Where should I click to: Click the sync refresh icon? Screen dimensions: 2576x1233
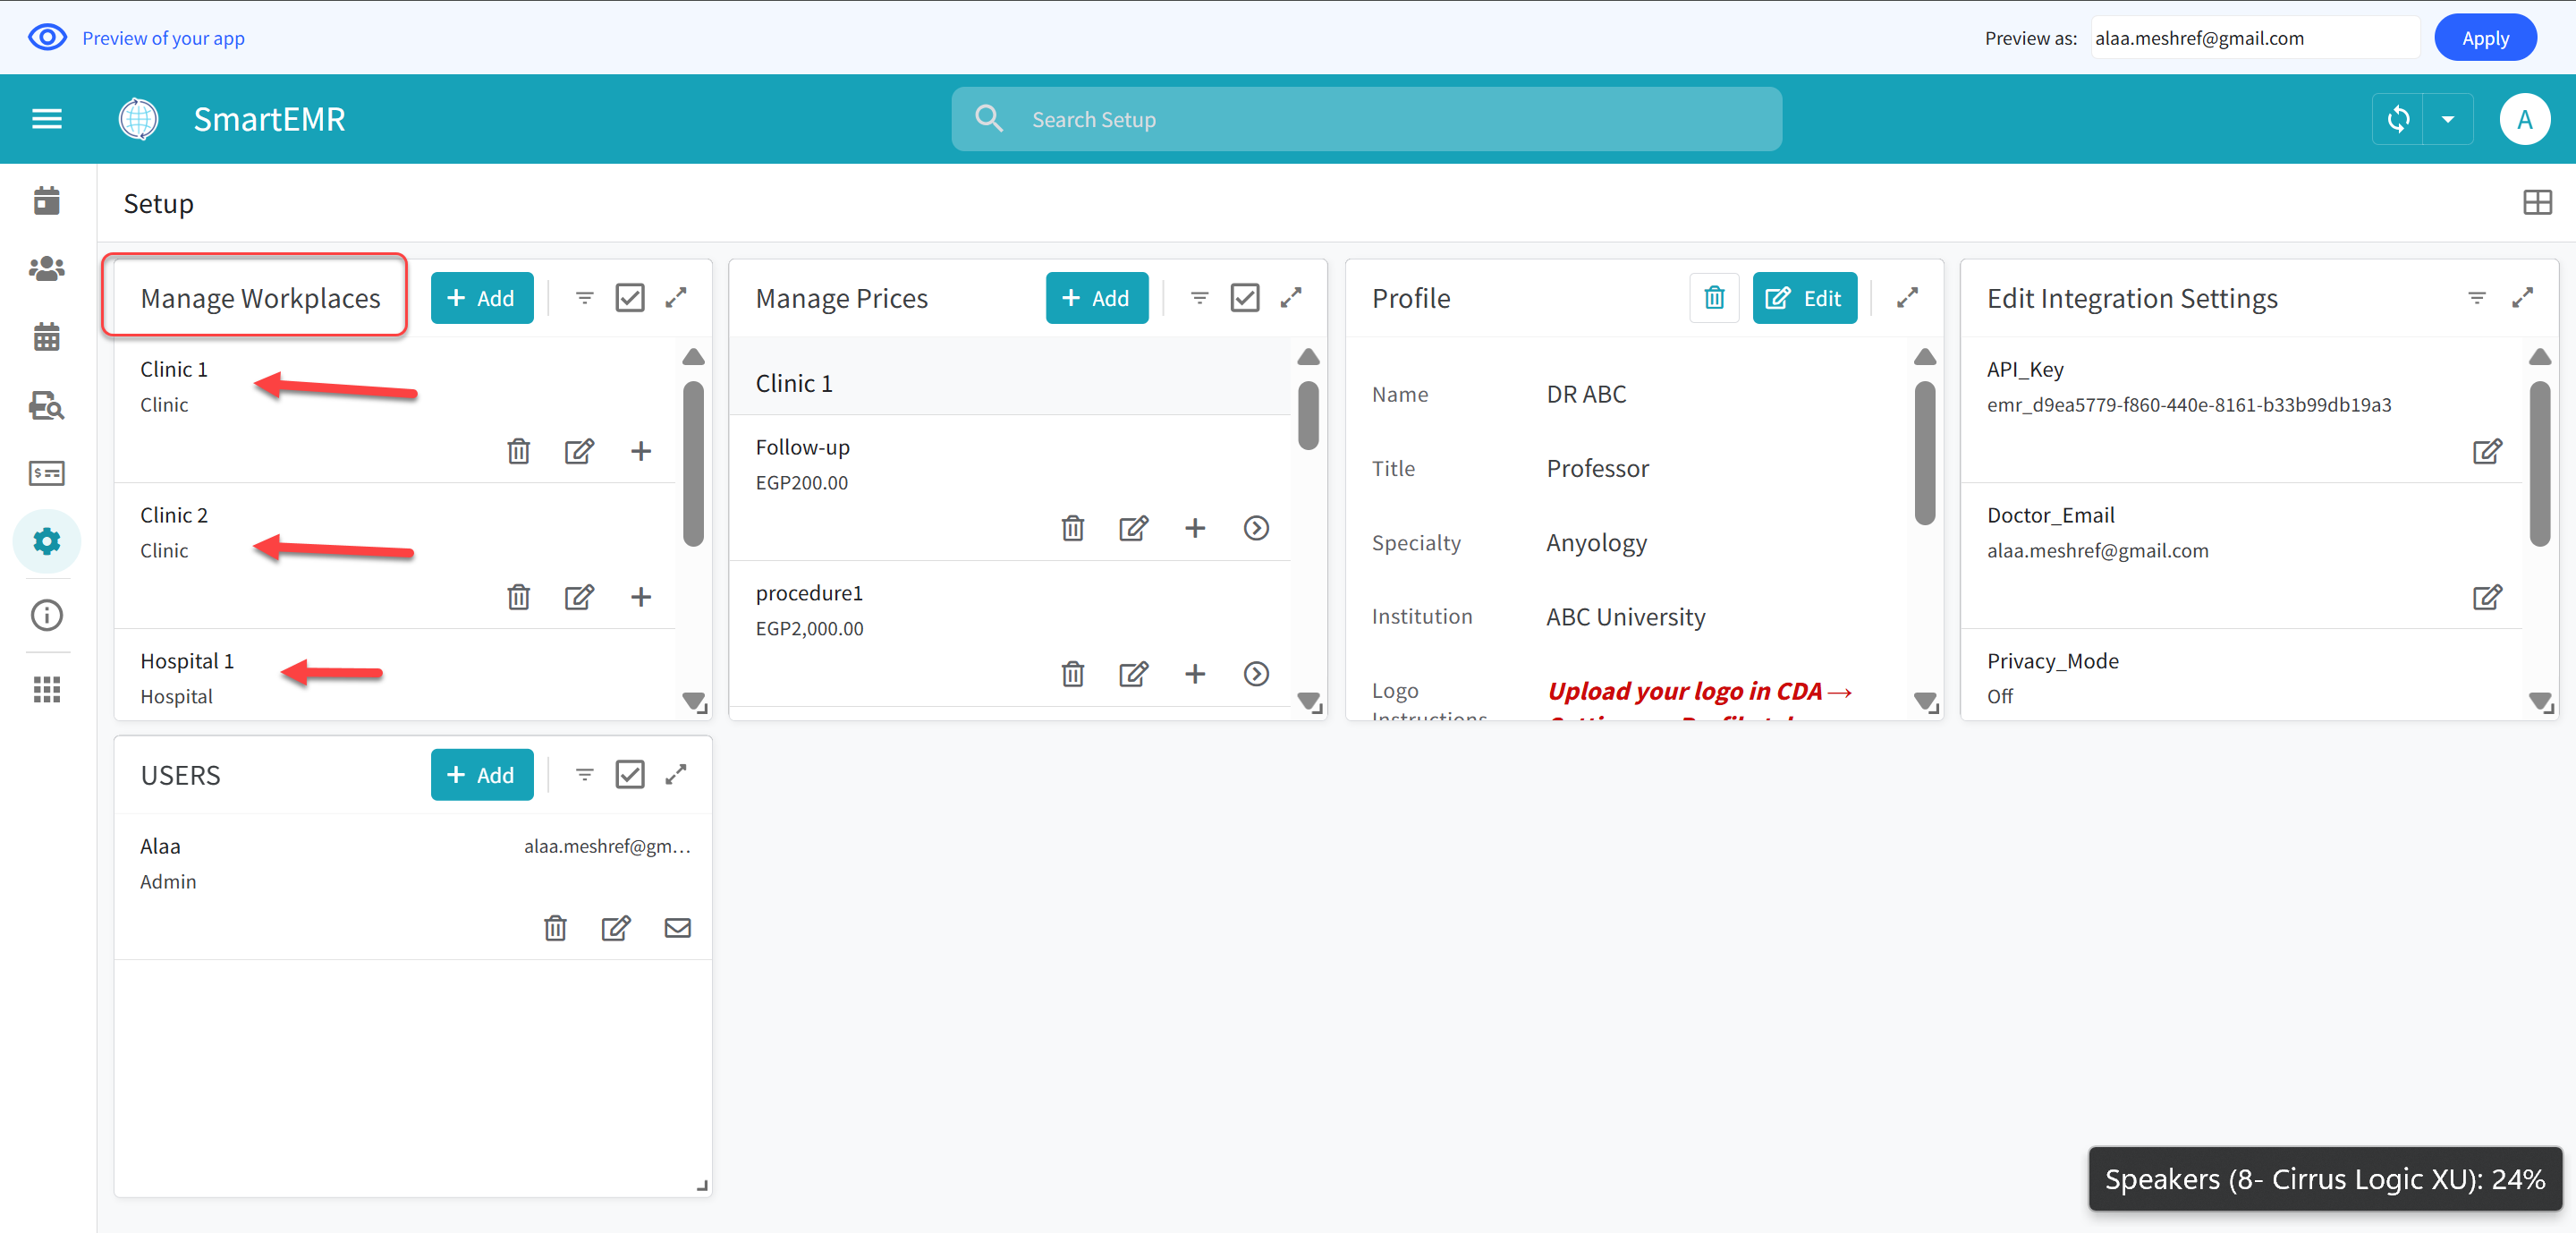[2397, 119]
